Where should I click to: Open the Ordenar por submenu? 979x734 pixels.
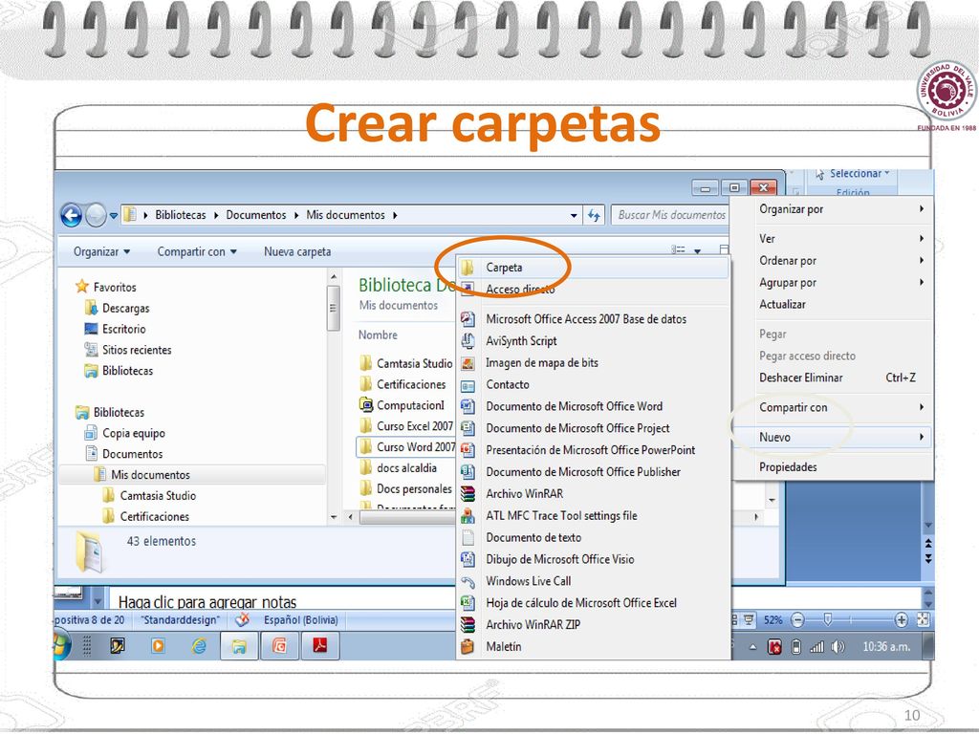(x=833, y=260)
